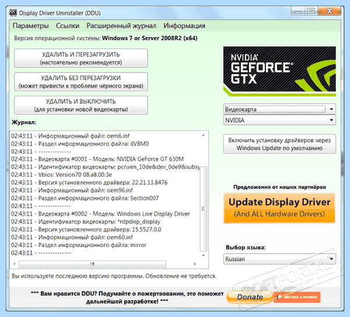Click the Выбор языка label

[246, 248]
